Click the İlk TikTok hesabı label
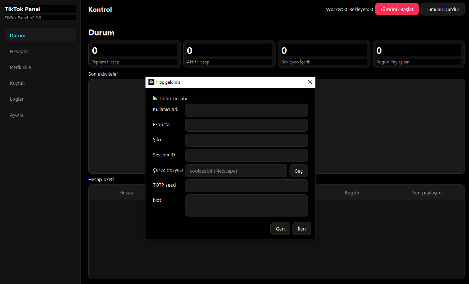Viewport: 469px width, 284px height. click(x=170, y=99)
